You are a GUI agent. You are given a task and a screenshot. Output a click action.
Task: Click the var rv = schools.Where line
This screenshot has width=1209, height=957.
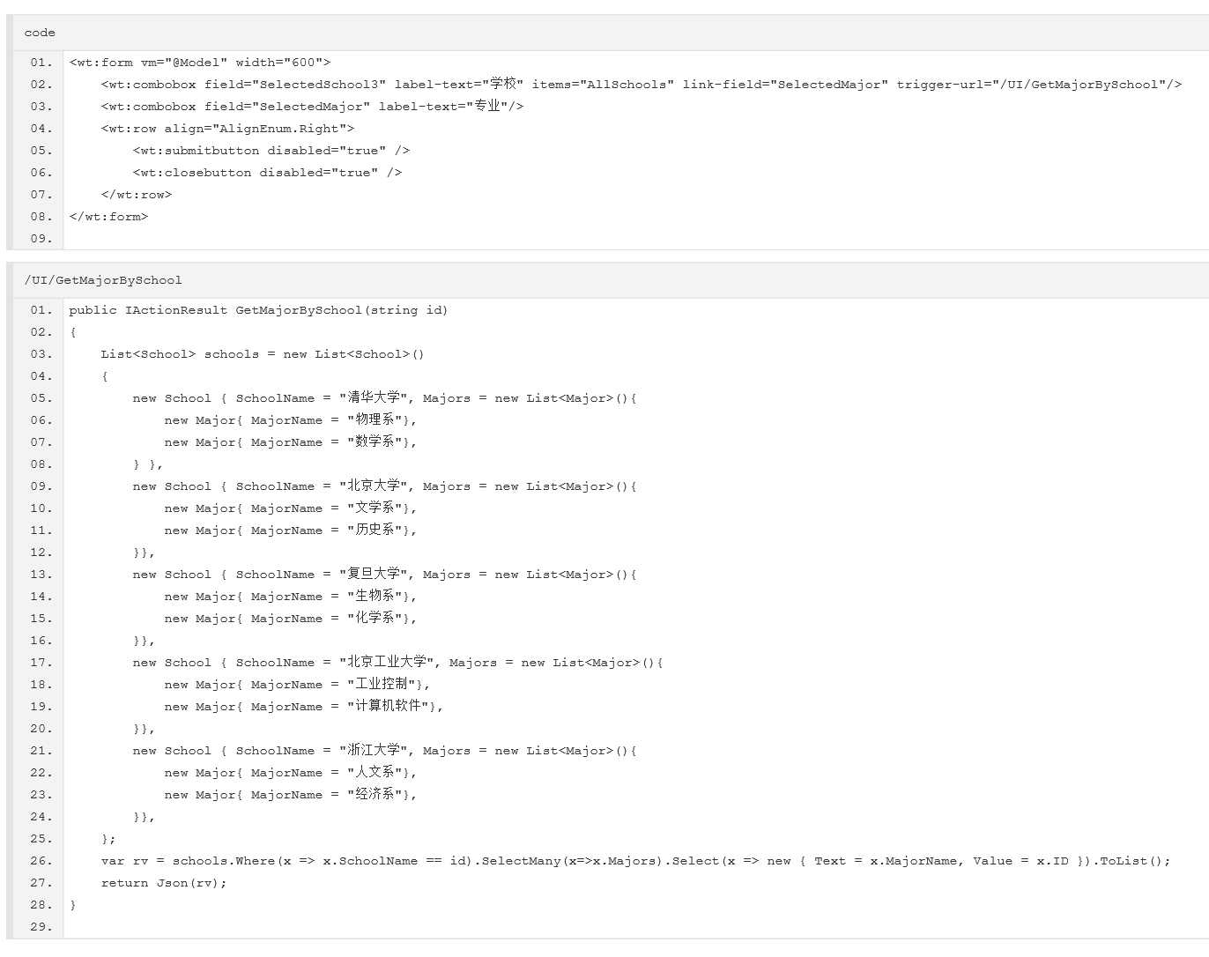[635, 861]
